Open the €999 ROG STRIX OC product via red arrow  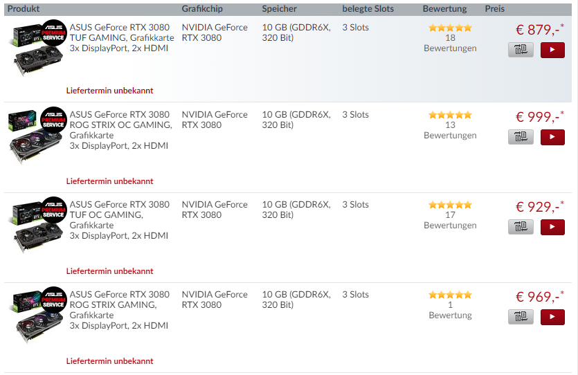552,137
